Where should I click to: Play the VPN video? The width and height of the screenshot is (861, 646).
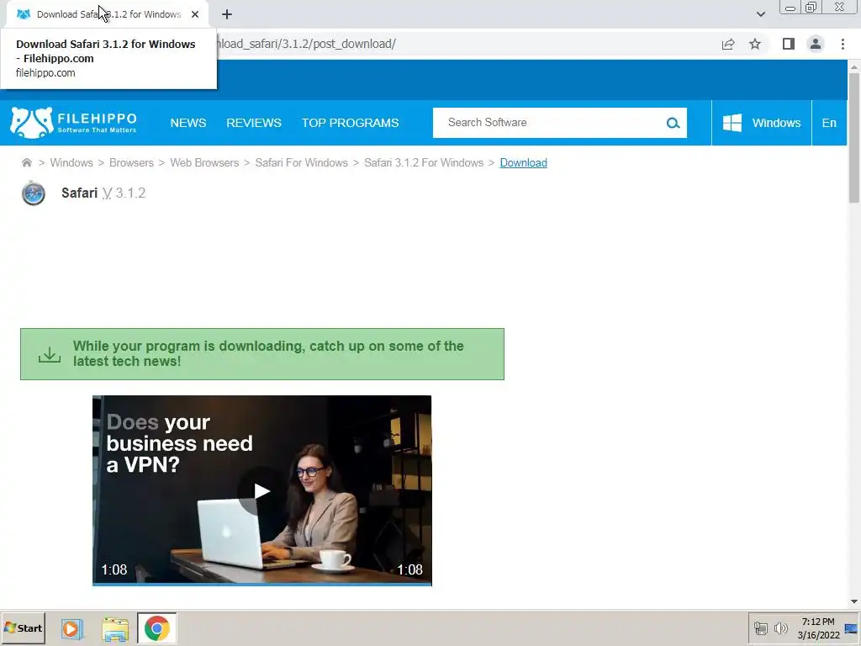pyautogui.click(x=262, y=491)
